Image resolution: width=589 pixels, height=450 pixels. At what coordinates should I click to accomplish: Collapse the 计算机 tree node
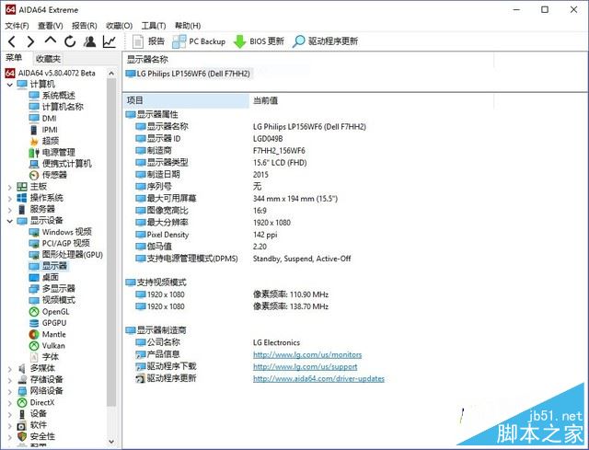(x=10, y=85)
